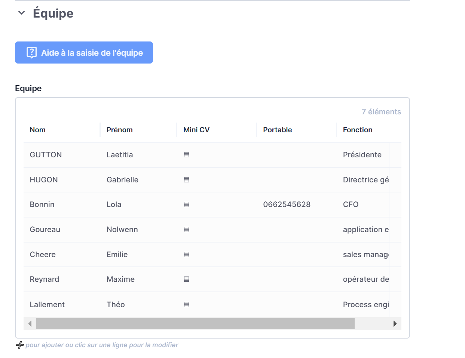The width and height of the screenshot is (465, 358).
Task: Sort by the Prénom column header
Action: coord(119,130)
